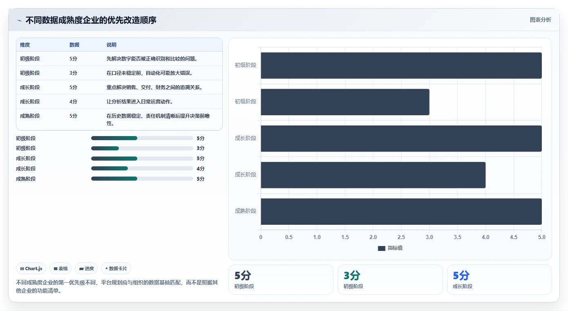Image resolution: width=568 pixels, height=311 pixels.
Task: Click the 成熟阶段 cell in the table
Action: pyautogui.click(x=30, y=116)
